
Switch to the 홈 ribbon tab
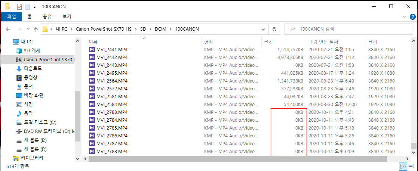pyautogui.click(x=29, y=16)
